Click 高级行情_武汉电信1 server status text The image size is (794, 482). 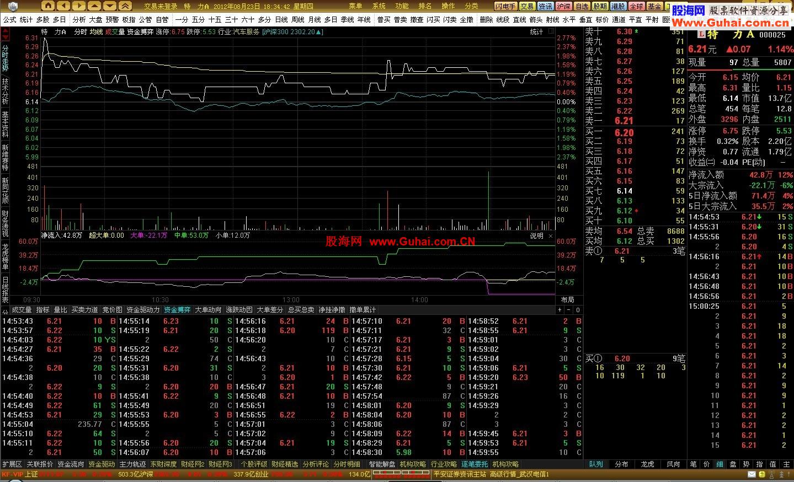click(x=519, y=474)
